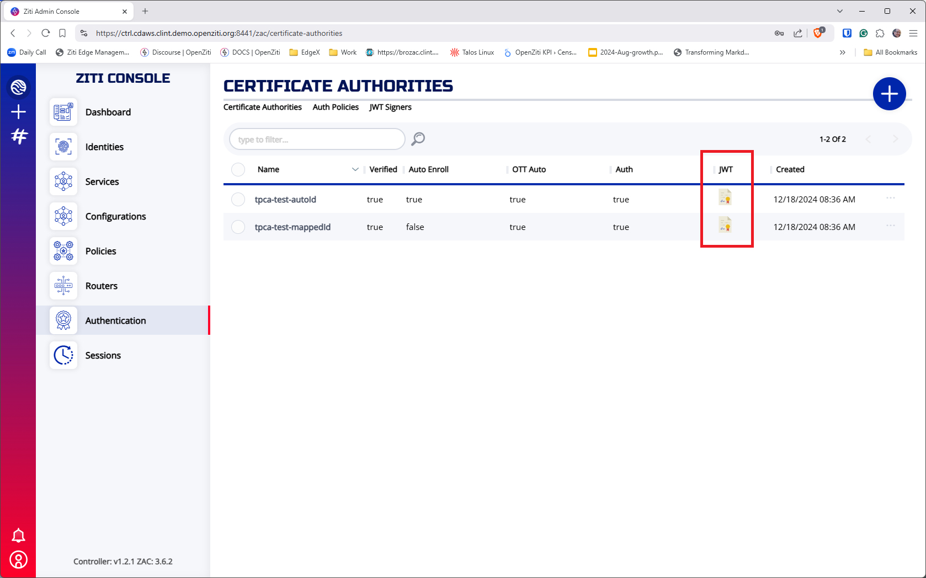
Task: Open the actions menu for tpca-test-mappedId
Action: (x=890, y=226)
